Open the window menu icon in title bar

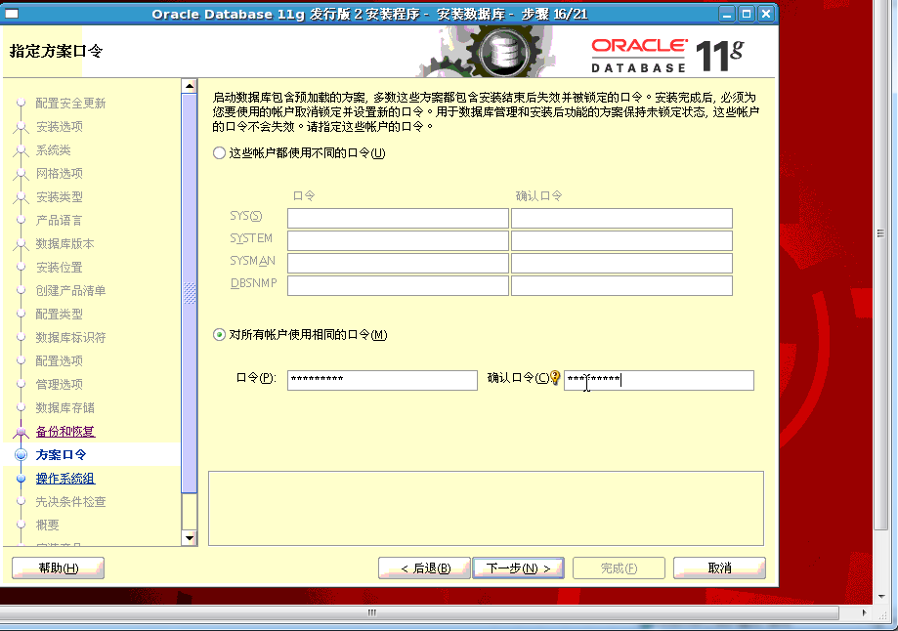[12, 14]
